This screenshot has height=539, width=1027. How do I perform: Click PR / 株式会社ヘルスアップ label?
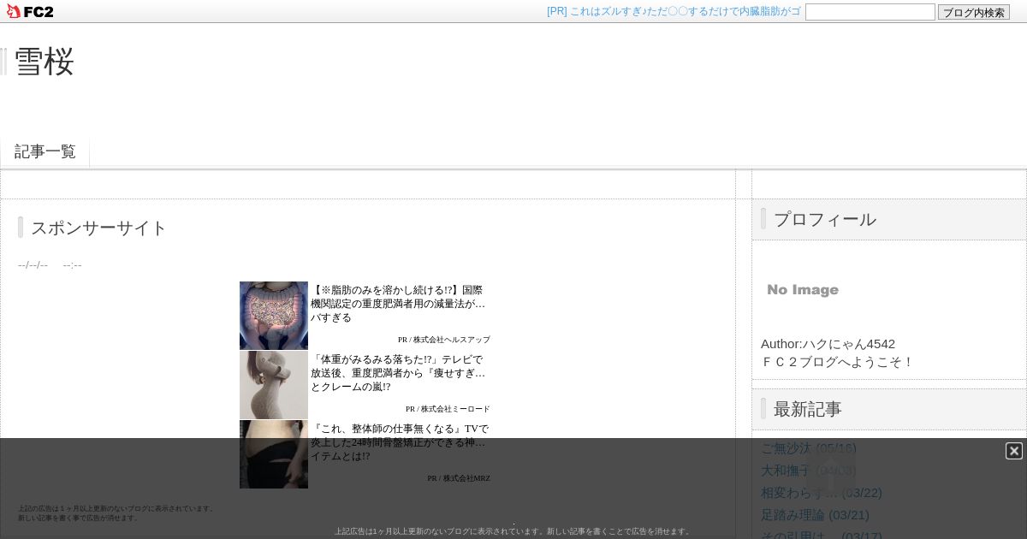(444, 340)
